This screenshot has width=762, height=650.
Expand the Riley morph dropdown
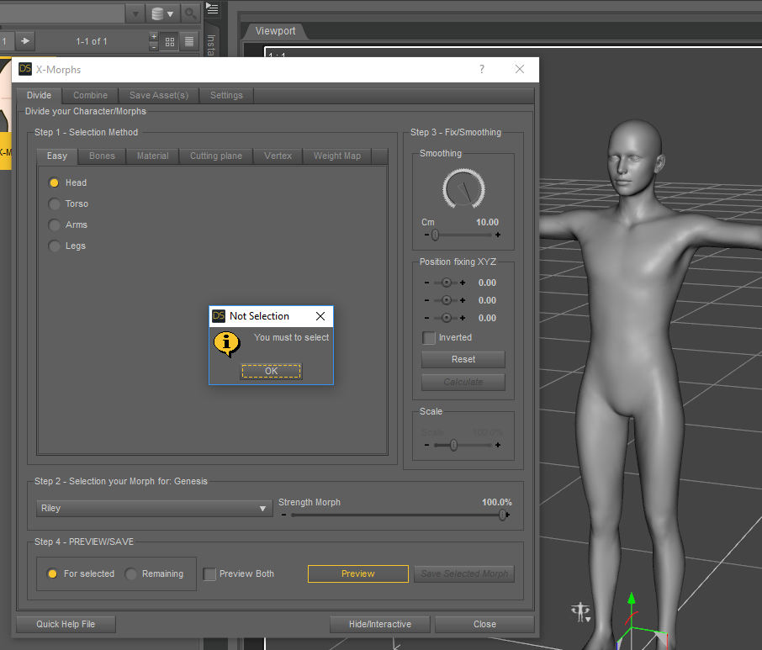pyautogui.click(x=262, y=509)
